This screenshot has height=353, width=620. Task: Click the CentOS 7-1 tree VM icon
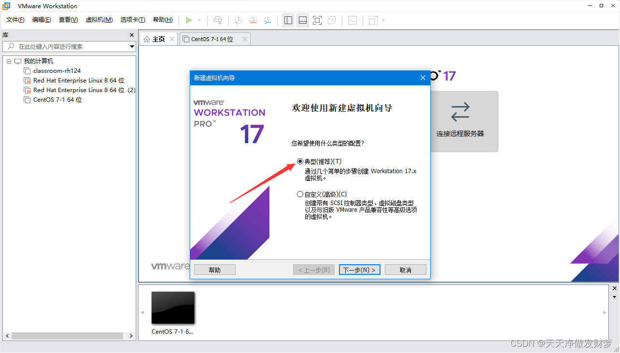click(27, 100)
